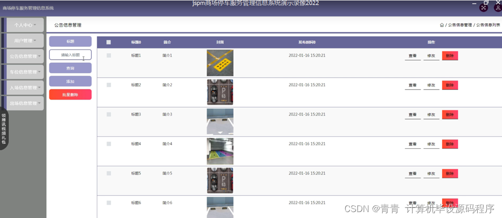Screen dimensions: 502x218
Task: Expand the 出场信息管理 sidebar menu
Action: coord(25,103)
